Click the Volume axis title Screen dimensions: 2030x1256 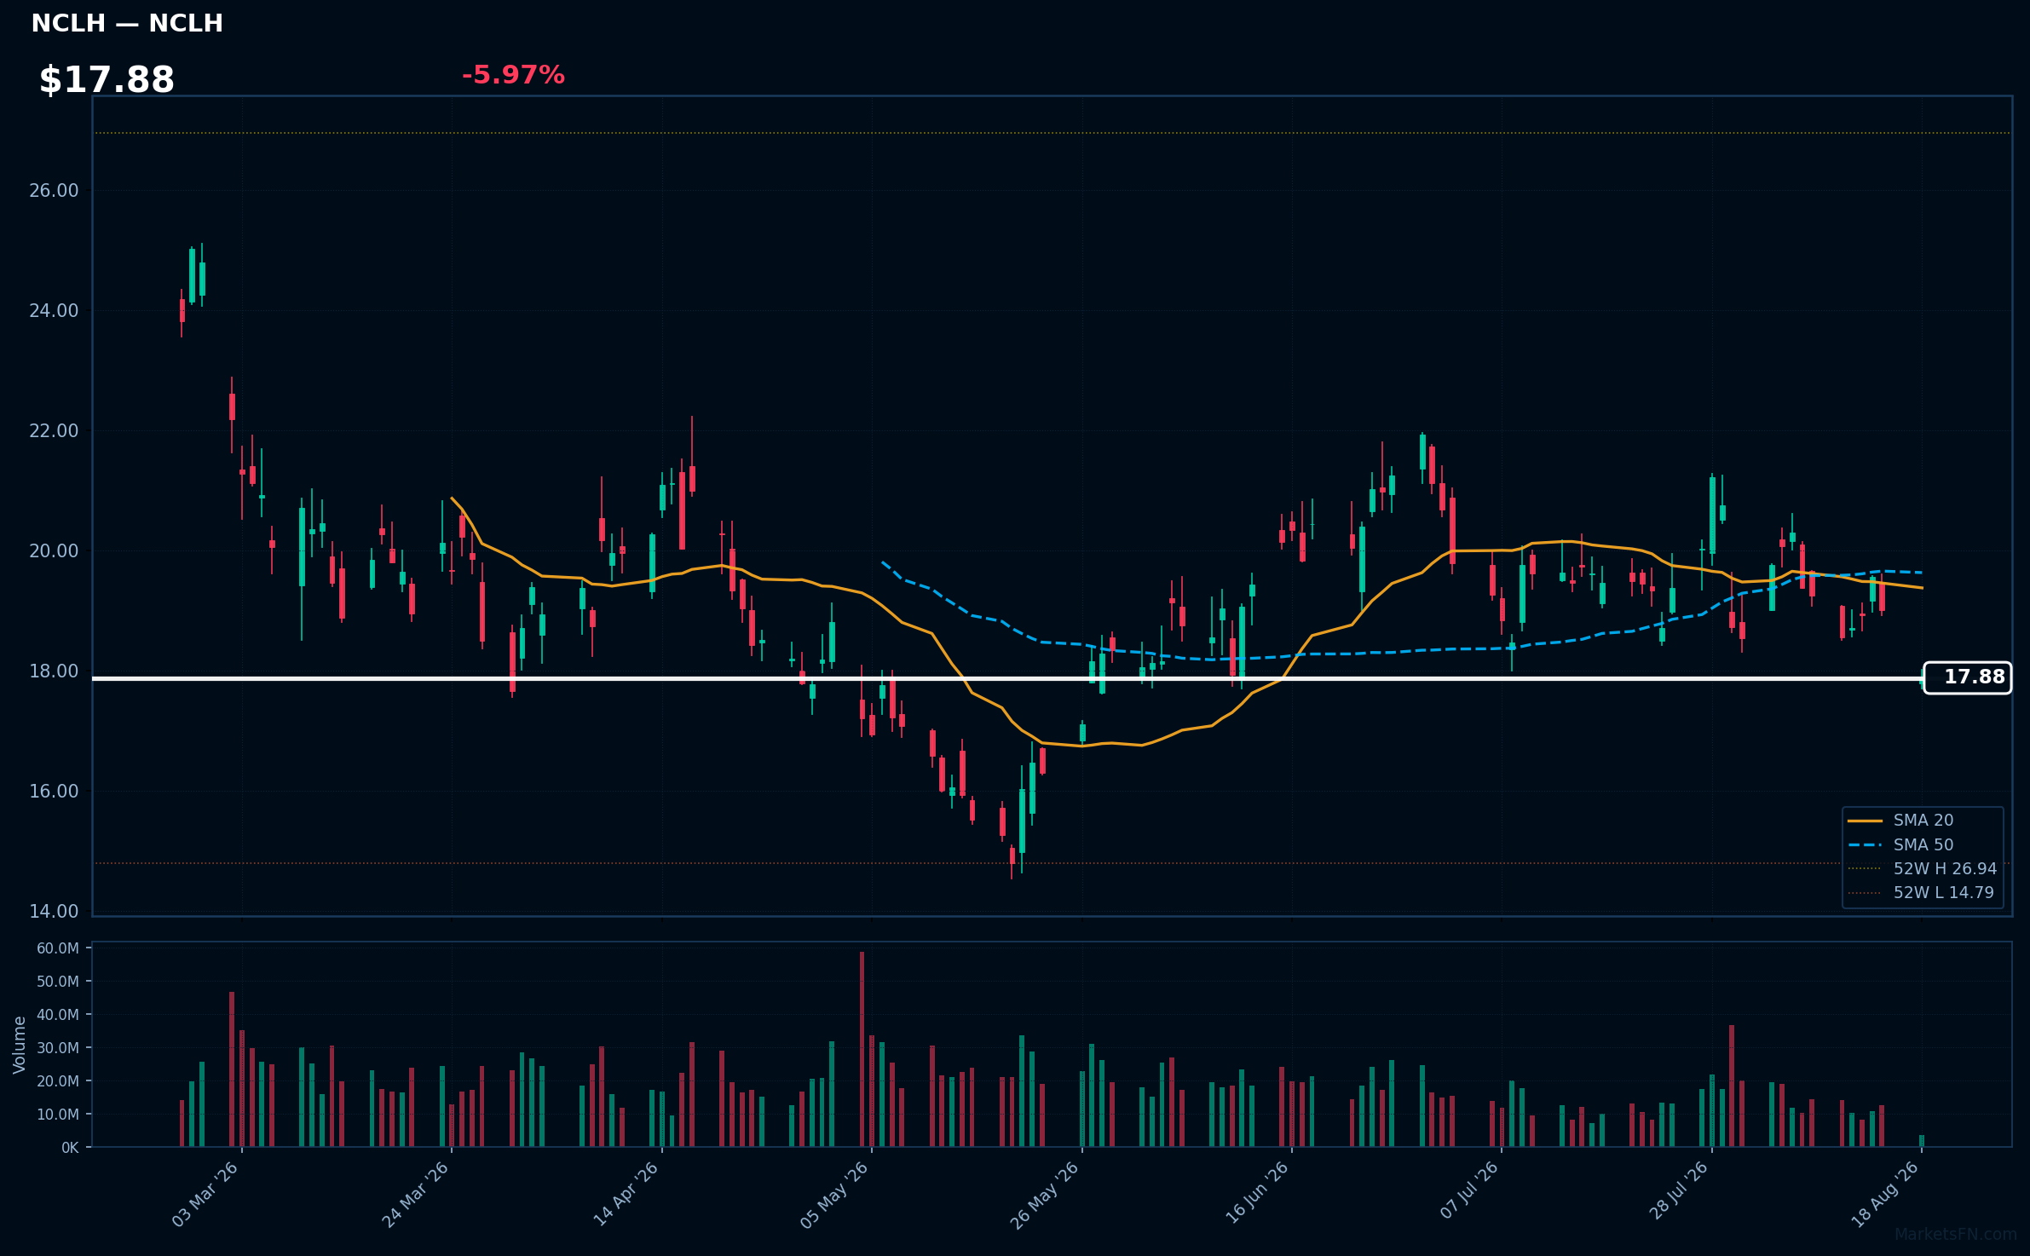coord(20,1045)
